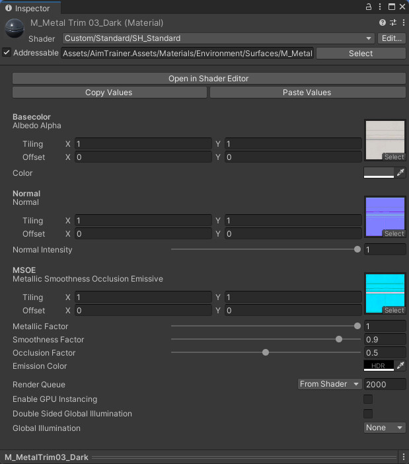This screenshot has width=409, height=464.
Task: Click Basecolor Offset X field
Action: 143,157
